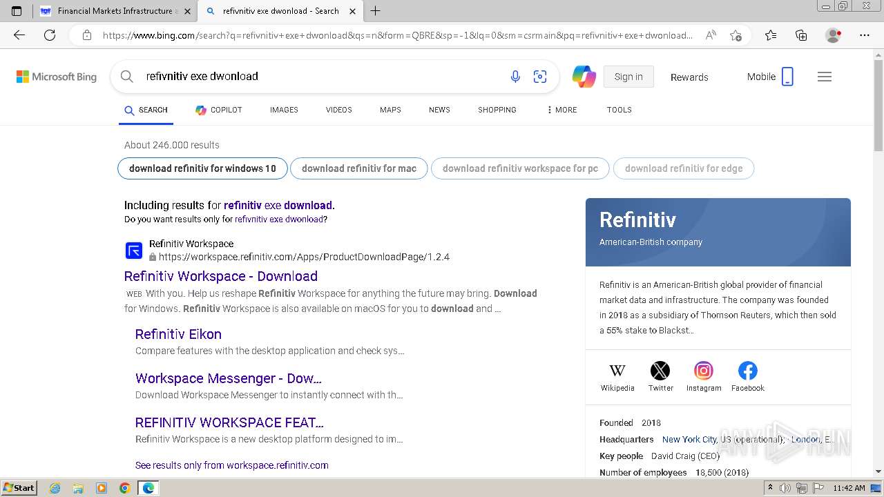Open REFINITIV WORKSPACE FEAT… sublink
Image resolution: width=884 pixels, height=497 pixels.
(x=229, y=422)
